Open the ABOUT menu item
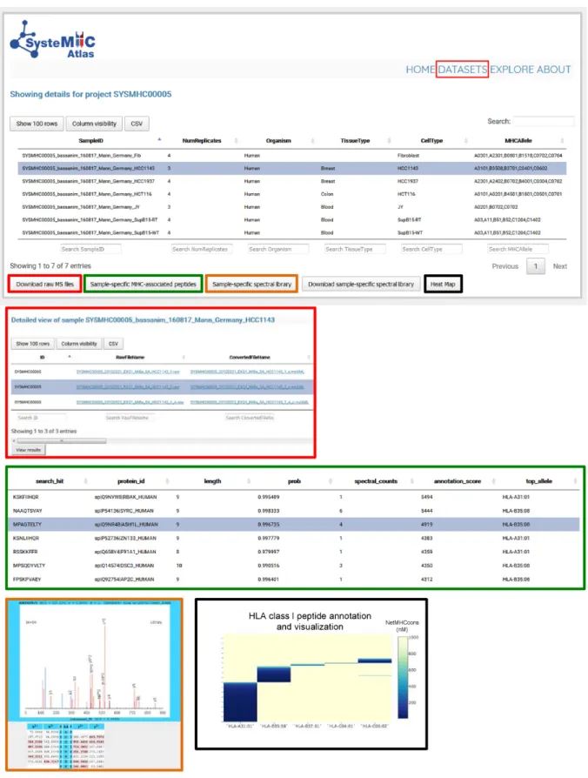Screen dimensions: 588x778 pyautogui.click(x=553, y=70)
